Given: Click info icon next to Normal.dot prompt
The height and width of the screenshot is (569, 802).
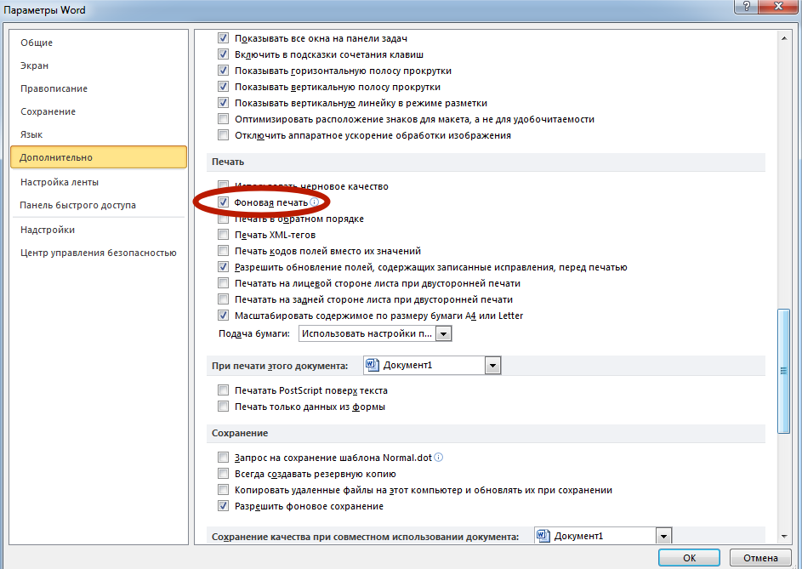Looking at the screenshot, I should 438,458.
